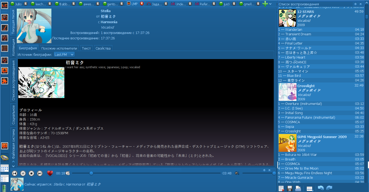Clear the playlist with the red-cross icon

click(x=281, y=188)
